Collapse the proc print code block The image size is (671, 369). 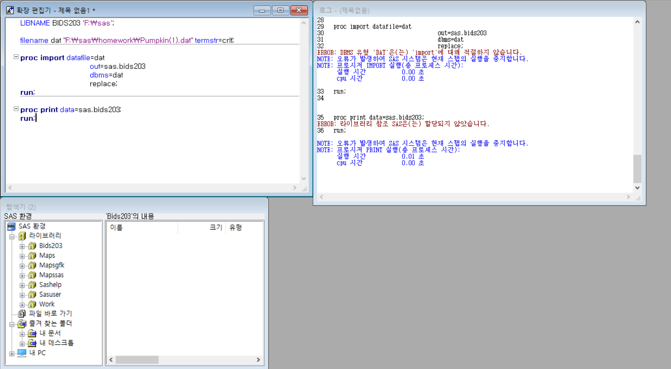(16, 109)
